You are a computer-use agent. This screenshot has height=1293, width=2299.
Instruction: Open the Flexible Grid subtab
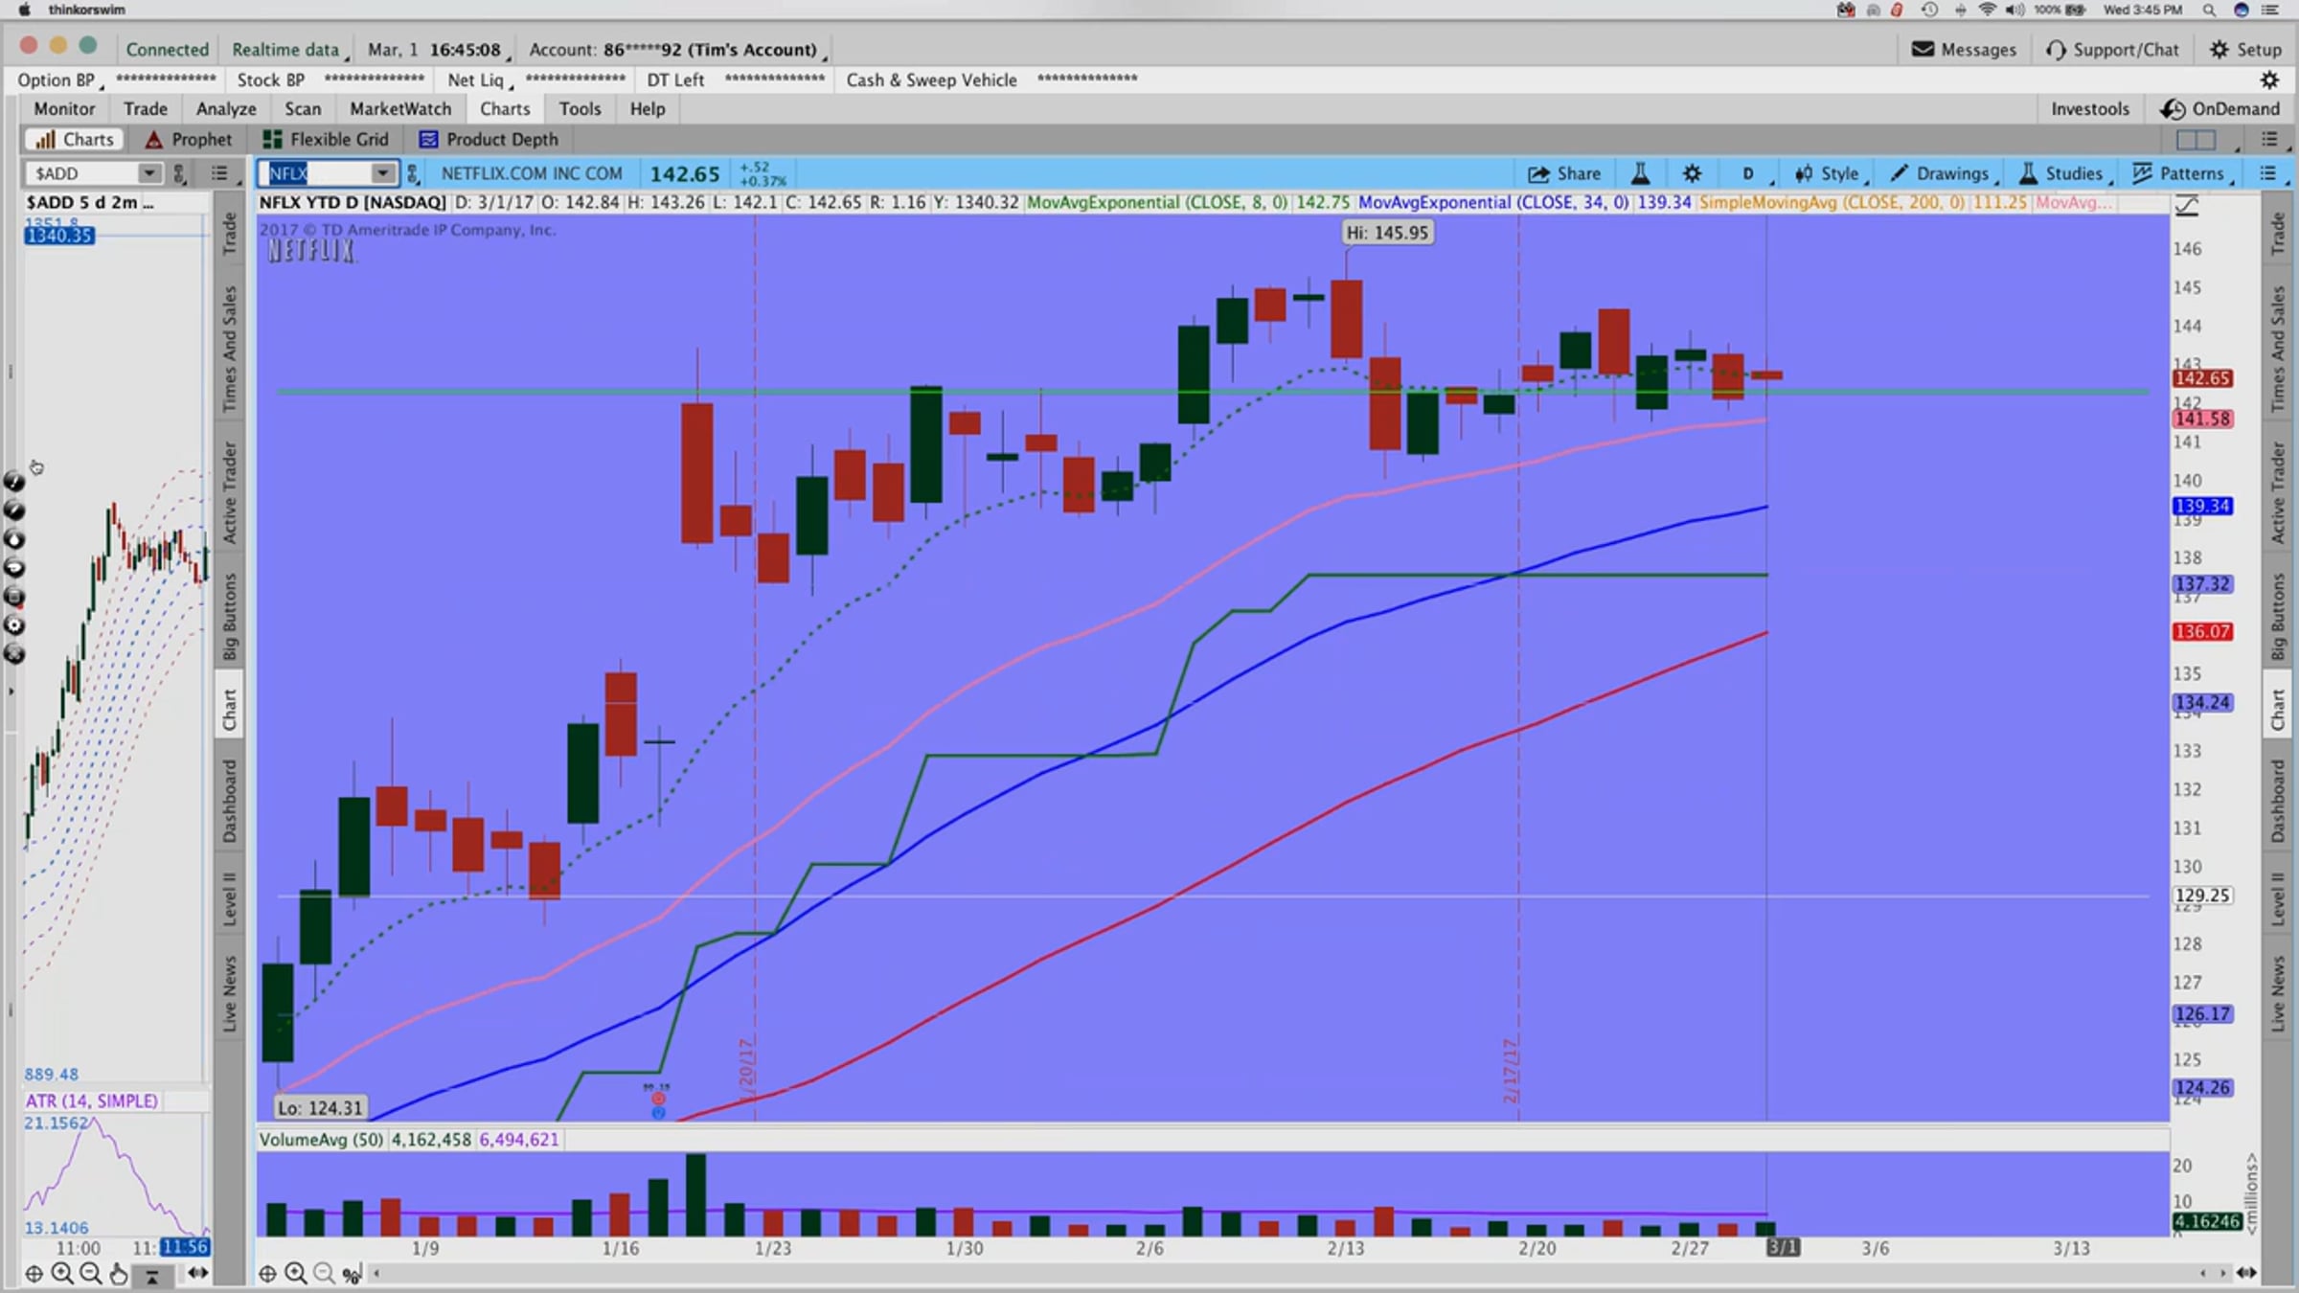point(326,140)
